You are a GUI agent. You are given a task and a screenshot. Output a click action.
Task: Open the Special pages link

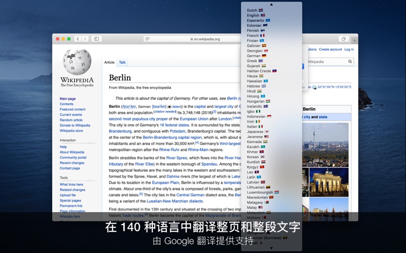tap(71, 200)
